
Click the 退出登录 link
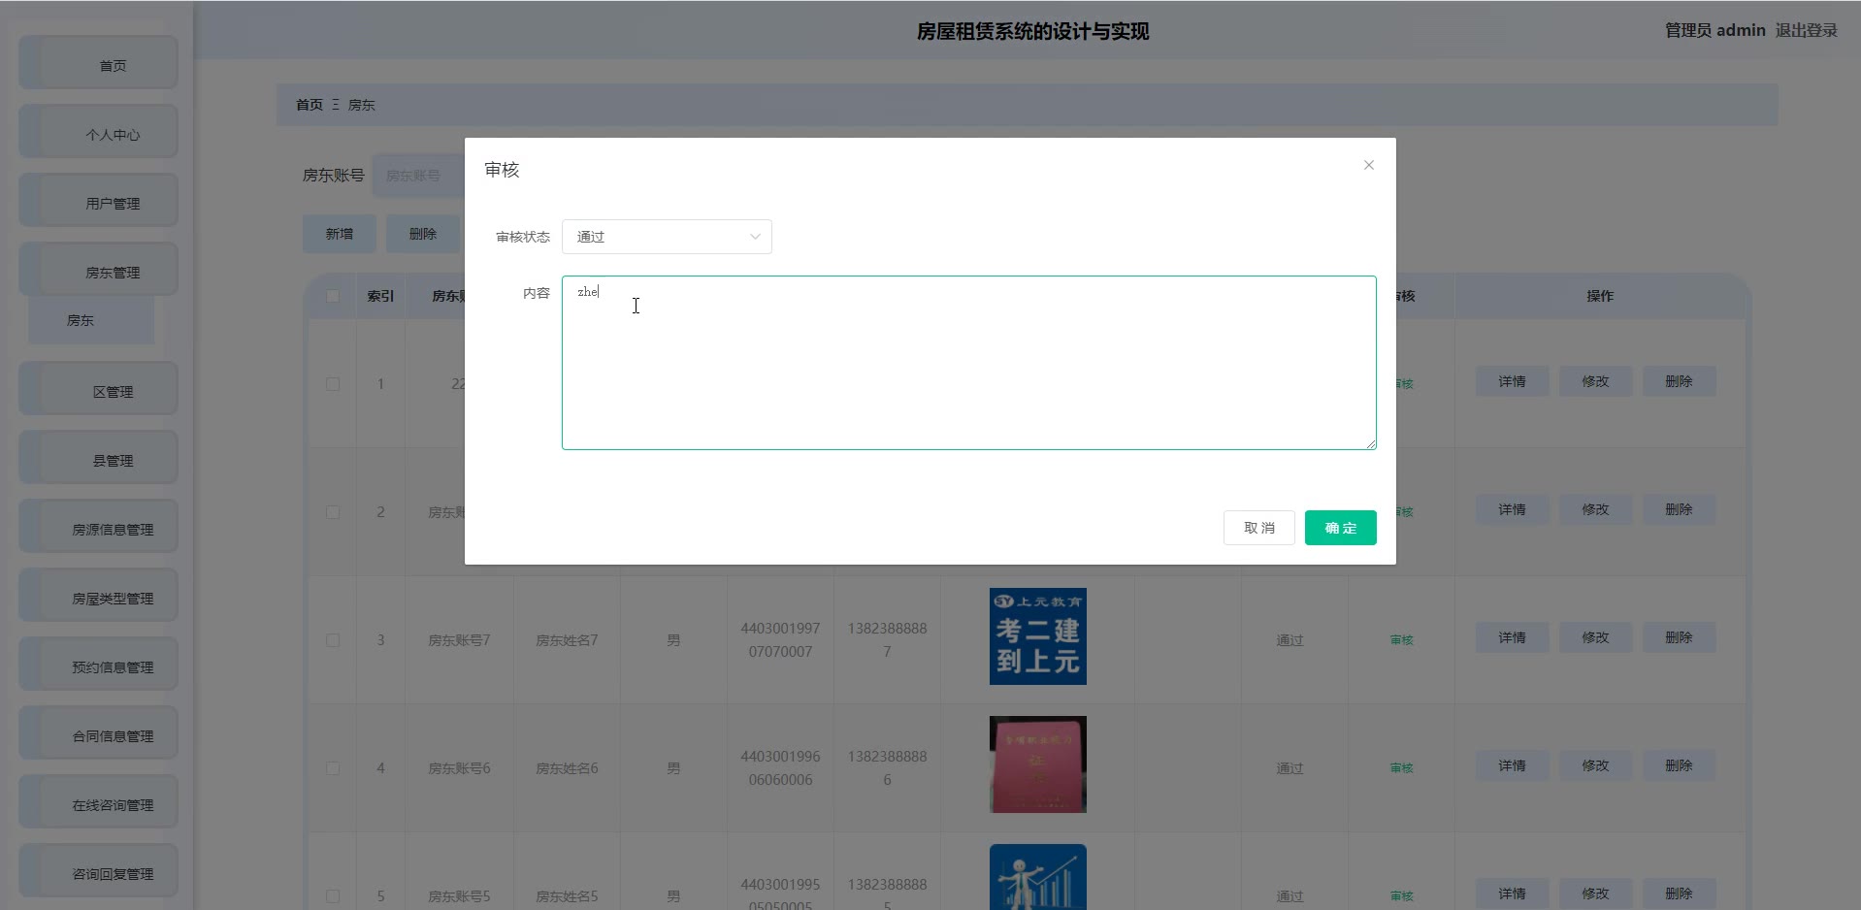(1806, 30)
